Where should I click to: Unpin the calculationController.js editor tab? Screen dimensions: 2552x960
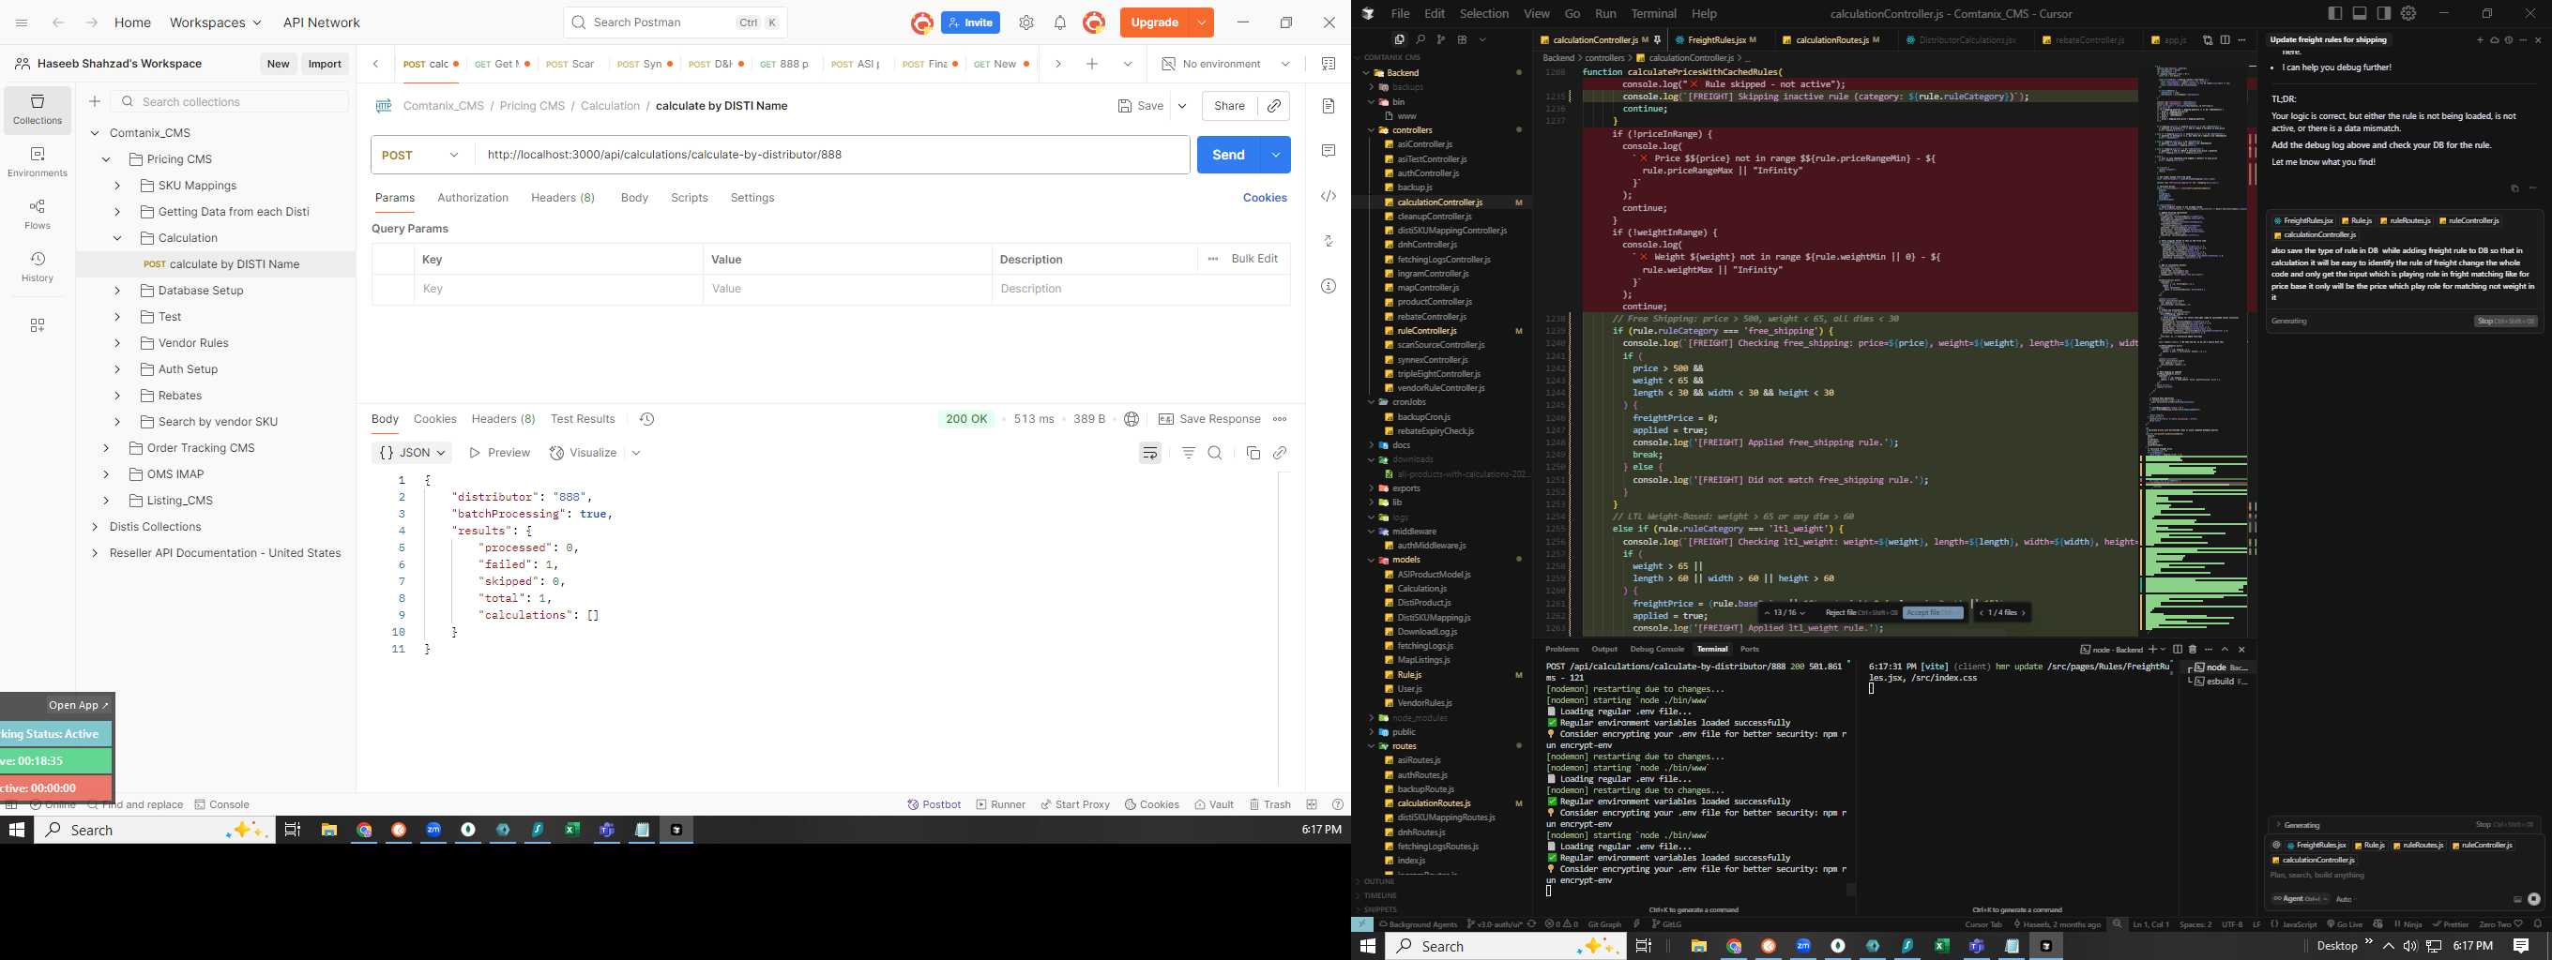tap(1658, 40)
